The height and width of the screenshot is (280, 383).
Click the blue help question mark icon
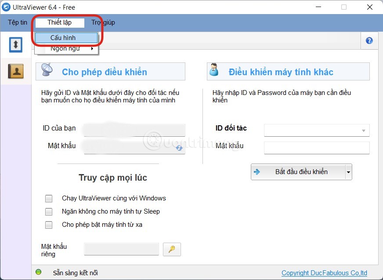[x=369, y=40]
